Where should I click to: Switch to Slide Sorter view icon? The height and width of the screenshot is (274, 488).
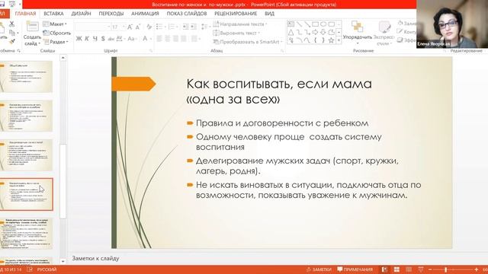coord(396,269)
